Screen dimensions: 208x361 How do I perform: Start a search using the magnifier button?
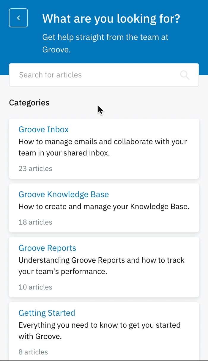point(185,75)
